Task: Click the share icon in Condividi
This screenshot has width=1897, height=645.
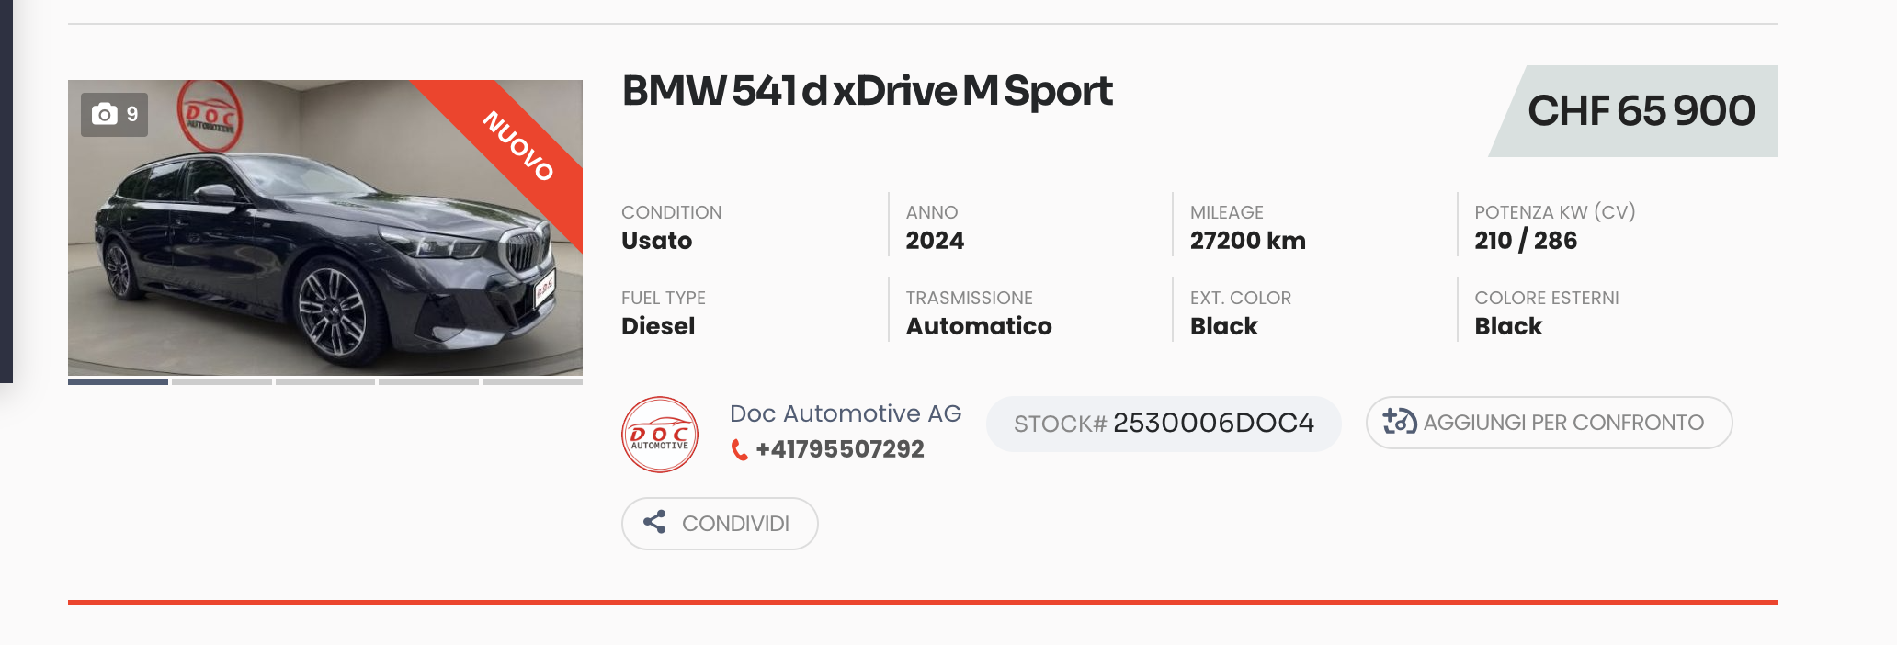Action: [654, 522]
